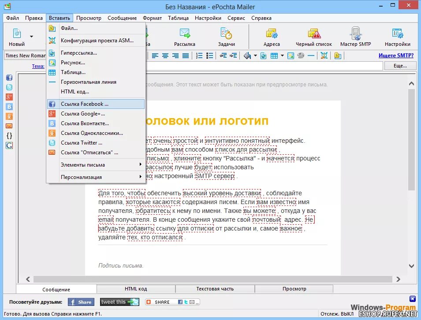The height and width of the screenshot is (320, 421).
Task: Justify text in formatting toolbar
Action: click(186, 56)
